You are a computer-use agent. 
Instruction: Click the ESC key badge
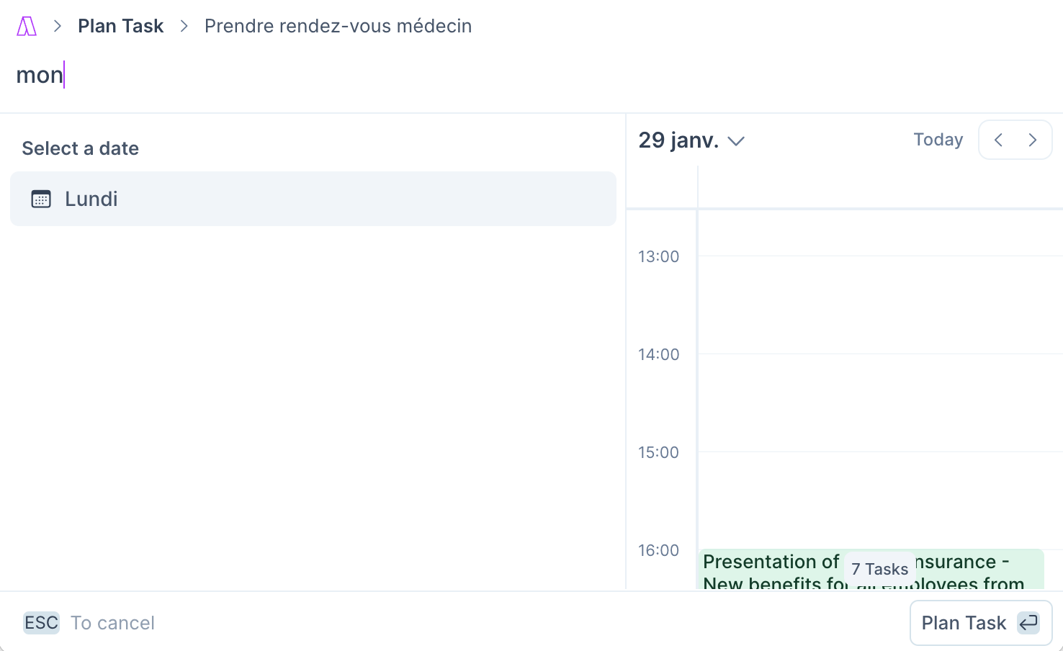pyautogui.click(x=41, y=622)
